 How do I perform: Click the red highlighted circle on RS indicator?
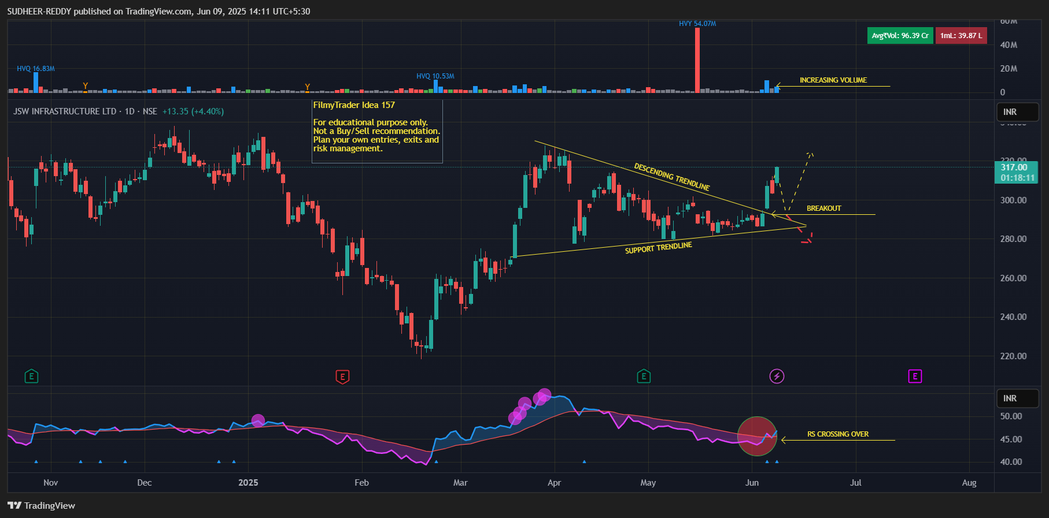pyautogui.click(x=757, y=436)
